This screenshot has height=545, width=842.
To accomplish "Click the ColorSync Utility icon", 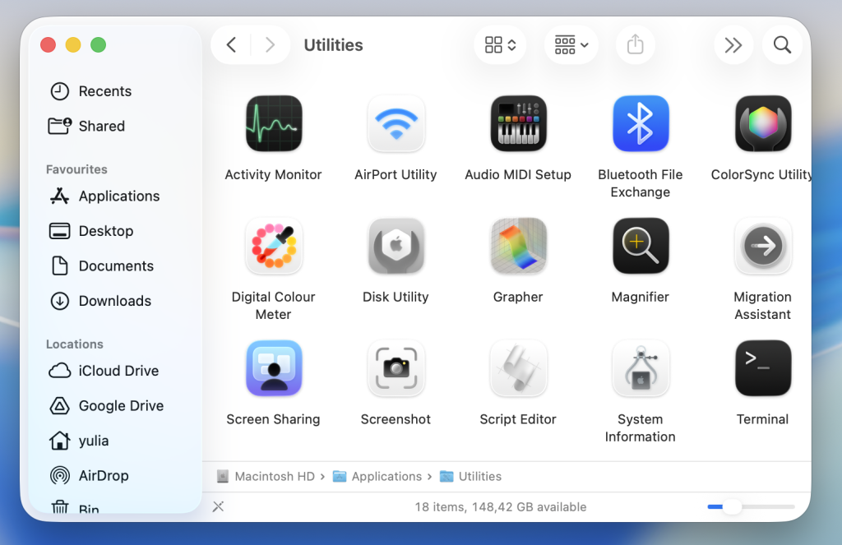I will [763, 123].
